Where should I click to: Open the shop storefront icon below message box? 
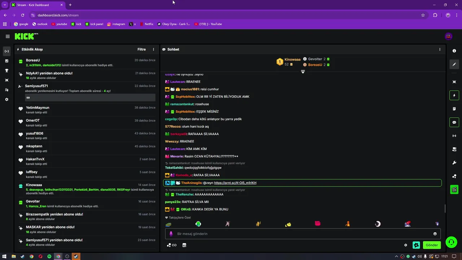(x=184, y=245)
